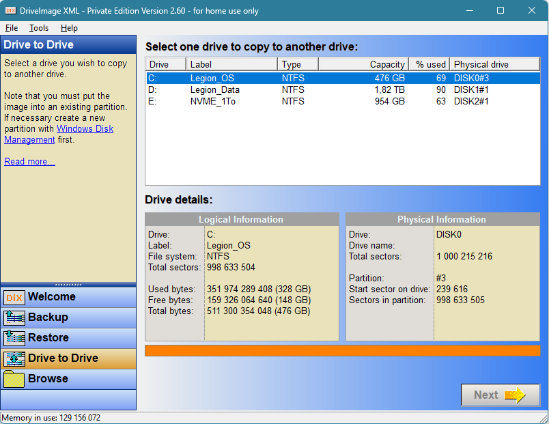Click the sidebar splitter grip dots

(68, 284)
